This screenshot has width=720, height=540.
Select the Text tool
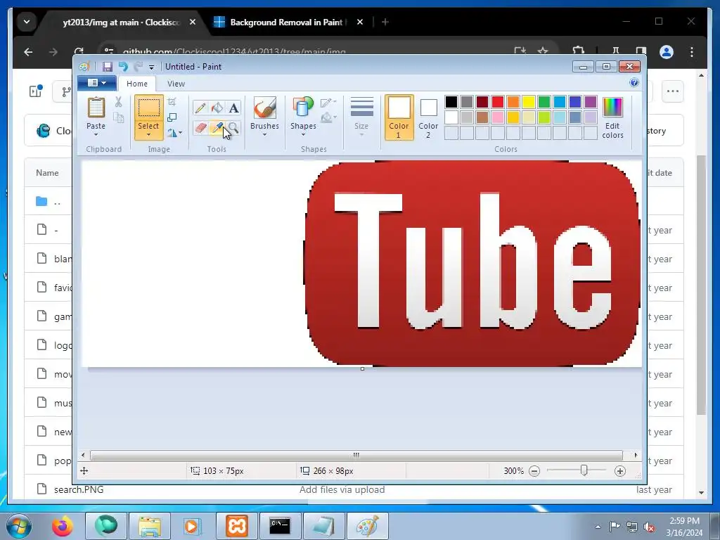click(x=233, y=108)
